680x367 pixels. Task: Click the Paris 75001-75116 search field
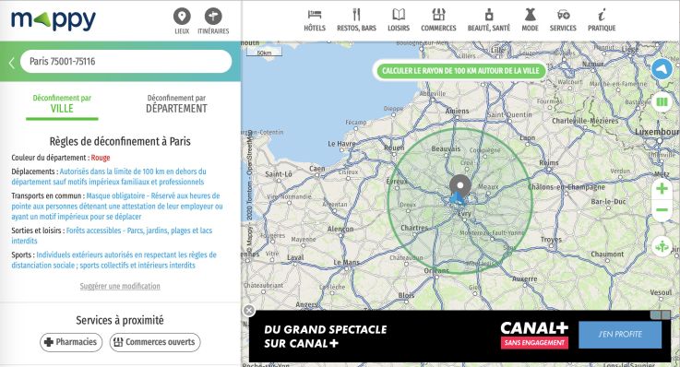pyautogui.click(x=125, y=62)
